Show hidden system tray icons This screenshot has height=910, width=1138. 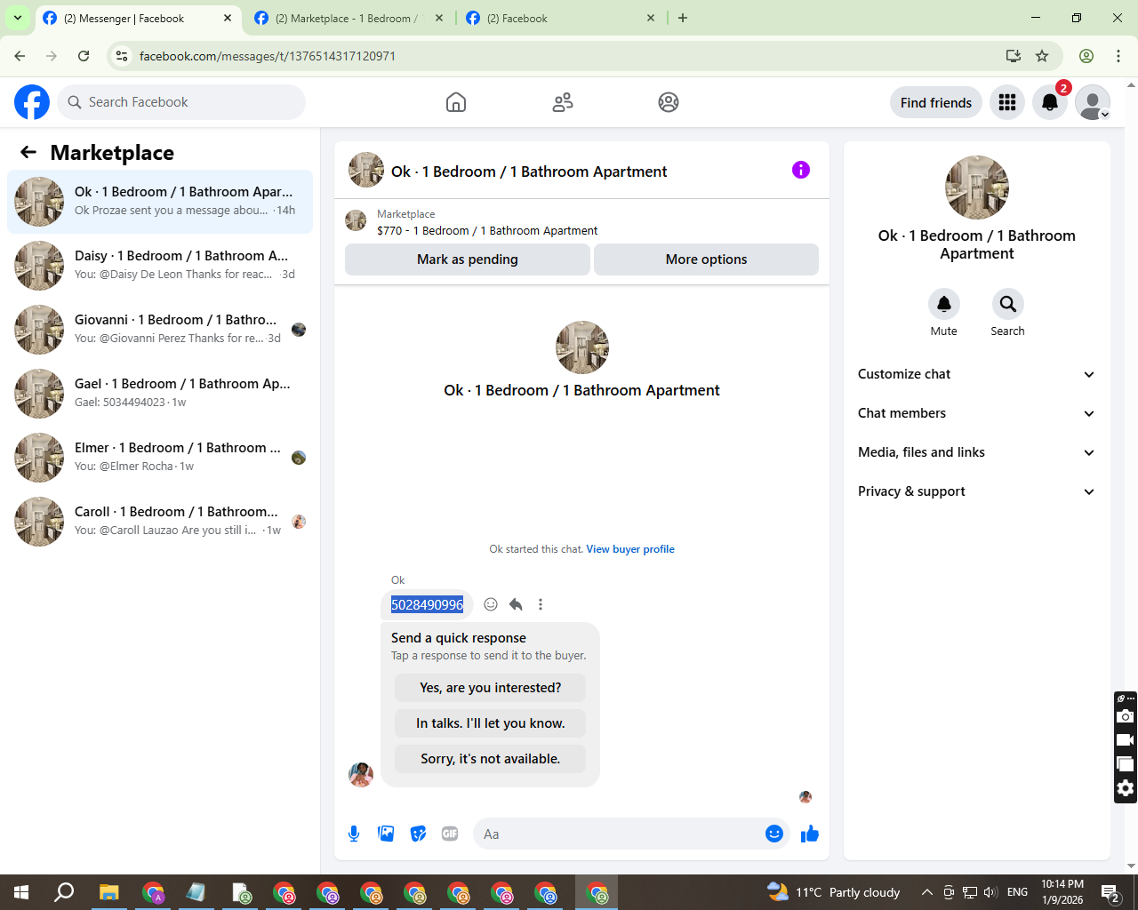(x=927, y=892)
